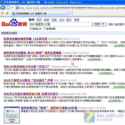Click source text DoNews 2008-7-30 14:46
The width and height of the screenshot is (125, 125).
(x=73, y=94)
